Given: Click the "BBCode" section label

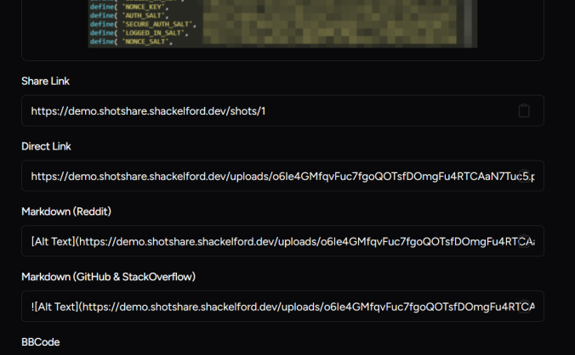Looking at the screenshot, I should 40,341.
